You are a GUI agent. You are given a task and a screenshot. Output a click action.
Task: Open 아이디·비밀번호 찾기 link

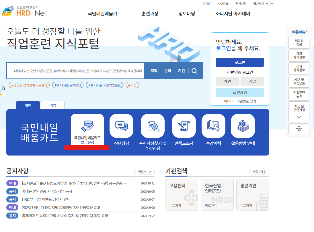240,101
